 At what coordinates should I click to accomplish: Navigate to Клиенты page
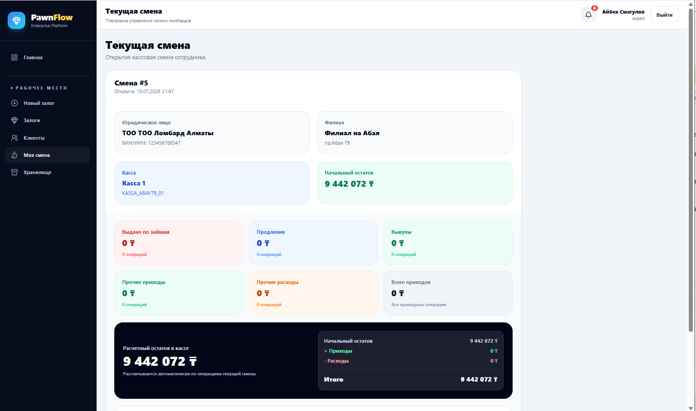click(x=47, y=138)
